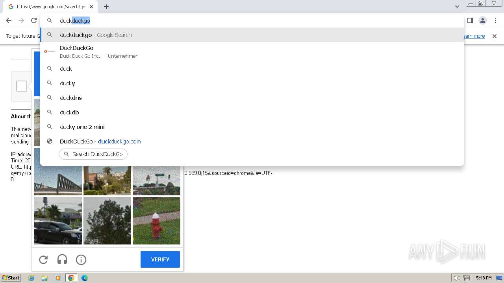Viewport: 504px width, 283px height.
Task: Click the address bar text field
Action: click(252, 20)
